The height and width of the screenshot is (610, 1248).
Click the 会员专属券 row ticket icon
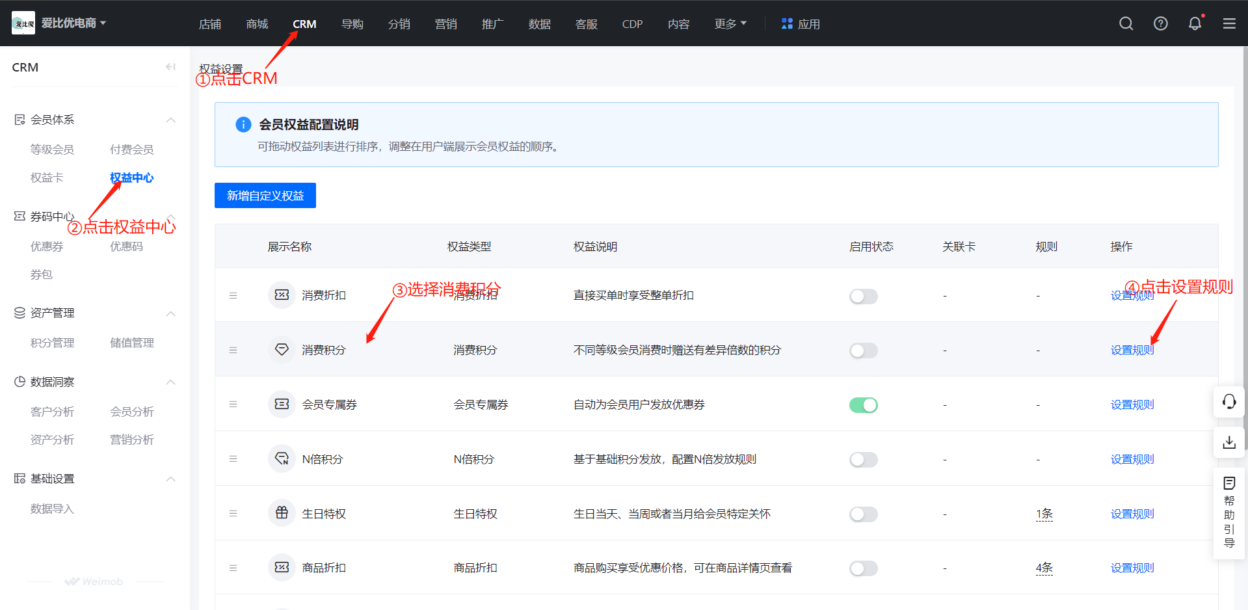pyautogui.click(x=282, y=404)
